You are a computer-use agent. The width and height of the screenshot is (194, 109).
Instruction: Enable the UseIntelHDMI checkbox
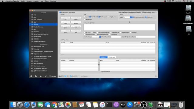111,32
